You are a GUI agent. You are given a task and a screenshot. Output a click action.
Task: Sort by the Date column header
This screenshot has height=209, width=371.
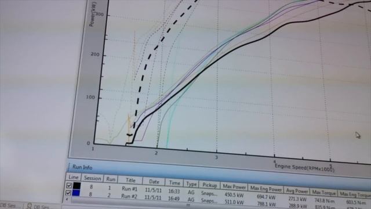coord(154,182)
